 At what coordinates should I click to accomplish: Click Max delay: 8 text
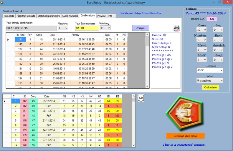pyautogui.click(x=161, y=47)
